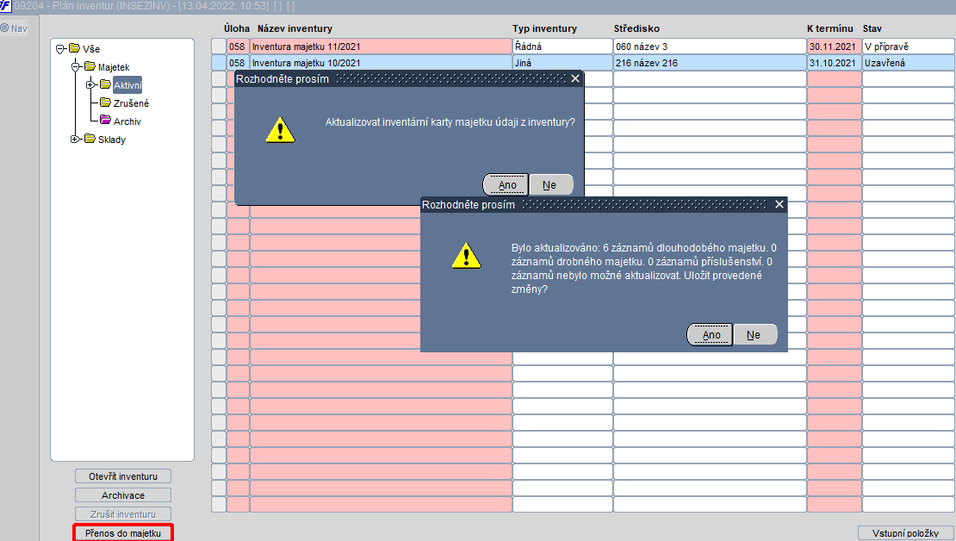Click the Majetek folder icon
This screenshot has height=541, width=956.
coord(90,66)
